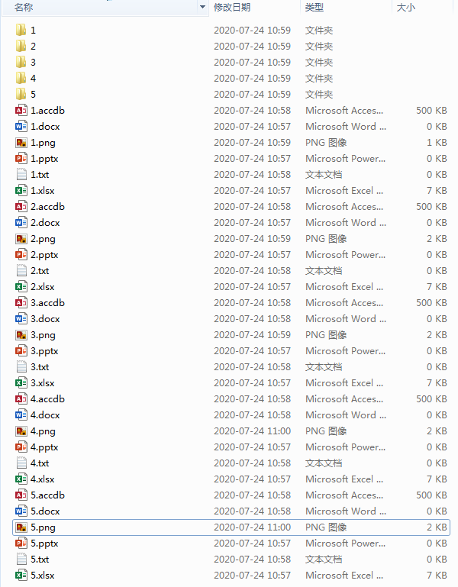Select the file name 2.txt

(x=40, y=271)
